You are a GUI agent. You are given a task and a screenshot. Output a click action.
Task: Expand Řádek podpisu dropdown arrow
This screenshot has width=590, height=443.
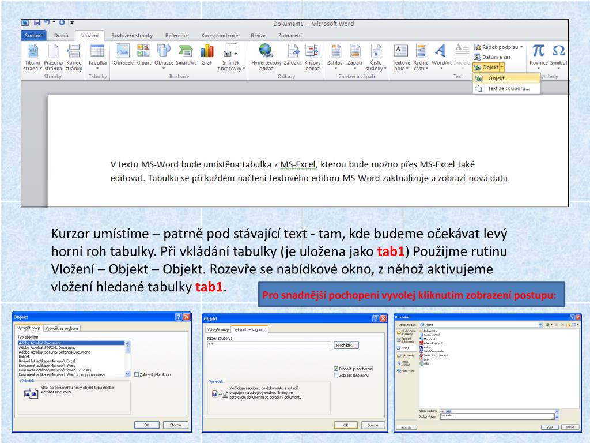point(521,47)
